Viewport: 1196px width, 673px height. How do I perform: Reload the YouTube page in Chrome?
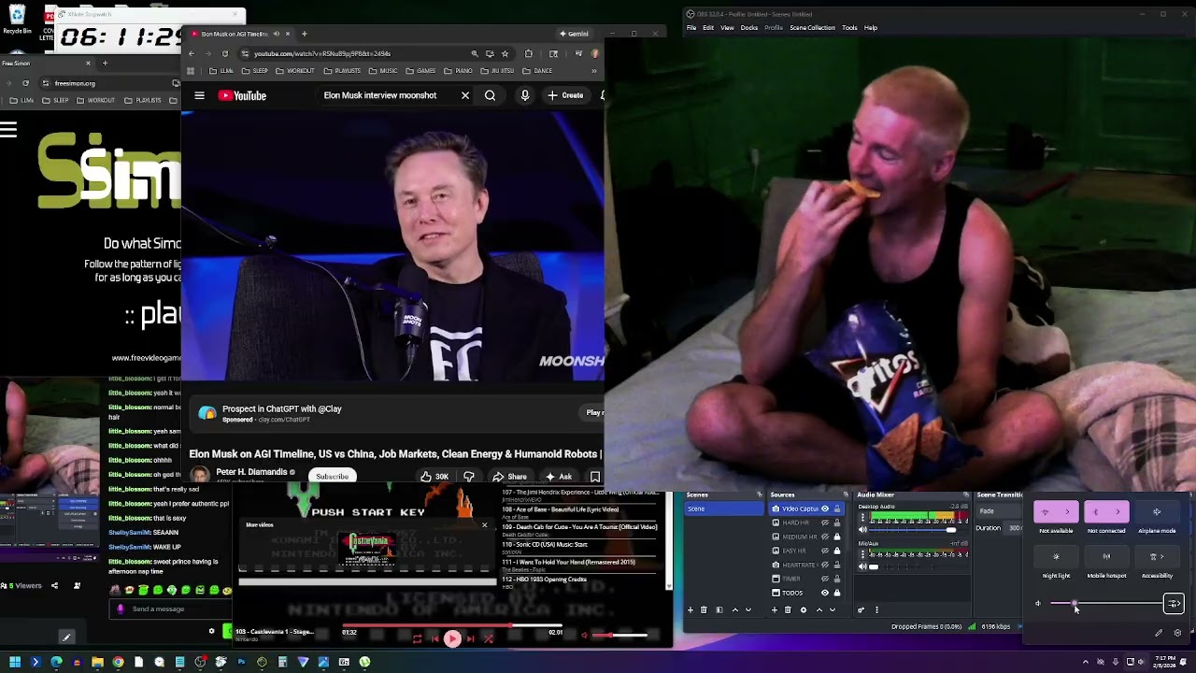(x=224, y=53)
